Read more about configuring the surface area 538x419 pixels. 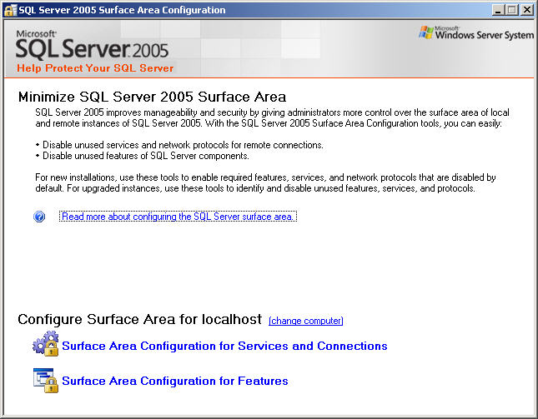coord(178,217)
